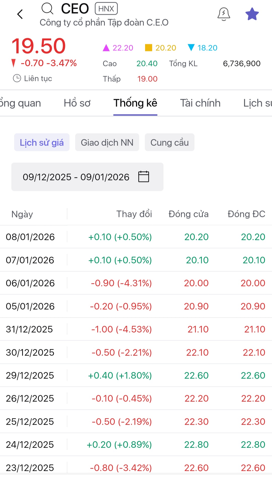Tap the clock icon beside Liên tục
This screenshot has width=272, height=477.
17,78
